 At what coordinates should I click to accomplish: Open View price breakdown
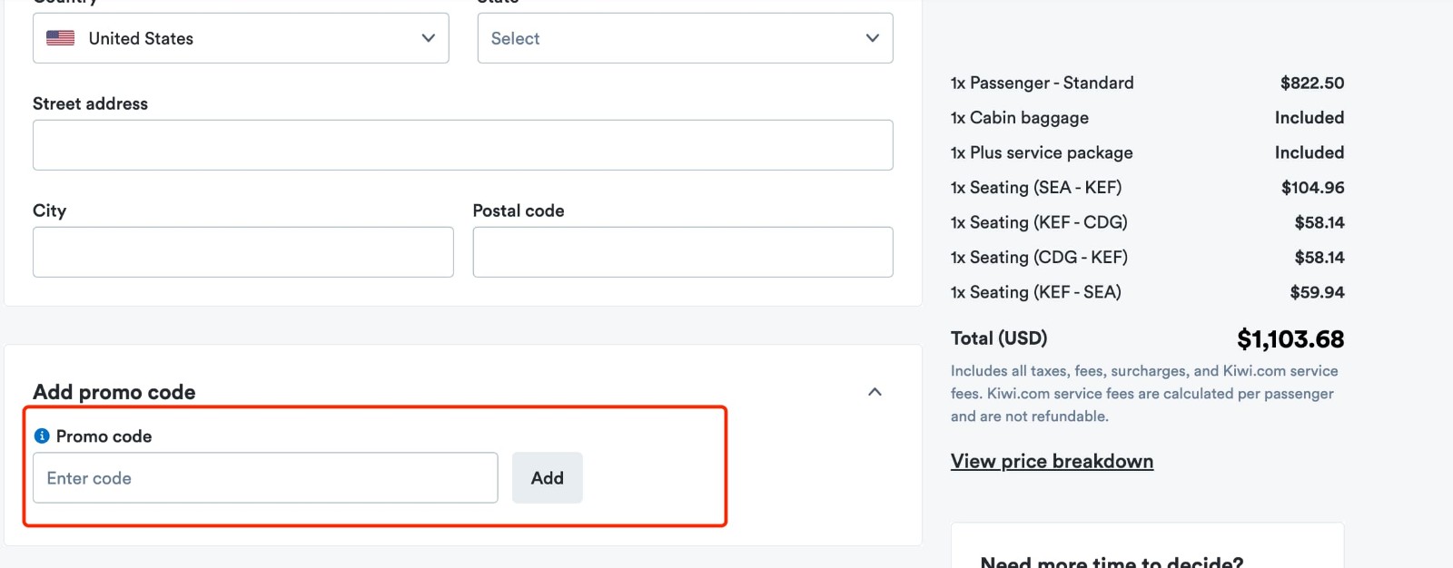pos(1051,461)
